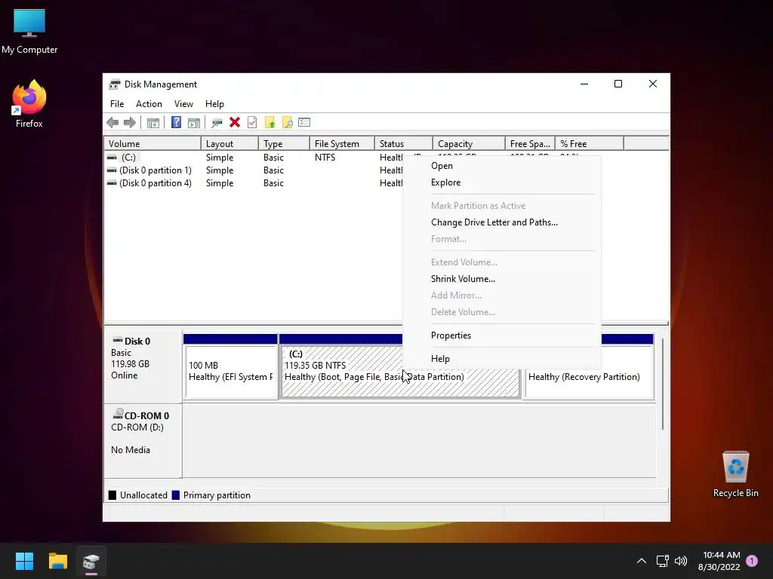Select the Disk 0 label panel
The width and height of the screenshot is (773, 579).
click(143, 366)
